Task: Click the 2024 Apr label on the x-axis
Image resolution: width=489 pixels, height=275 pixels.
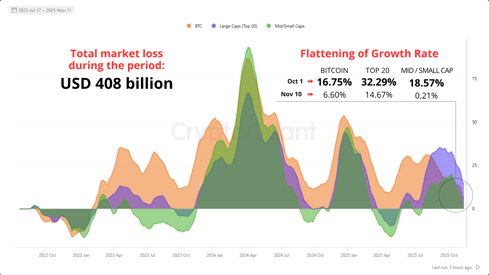Action: (x=248, y=255)
